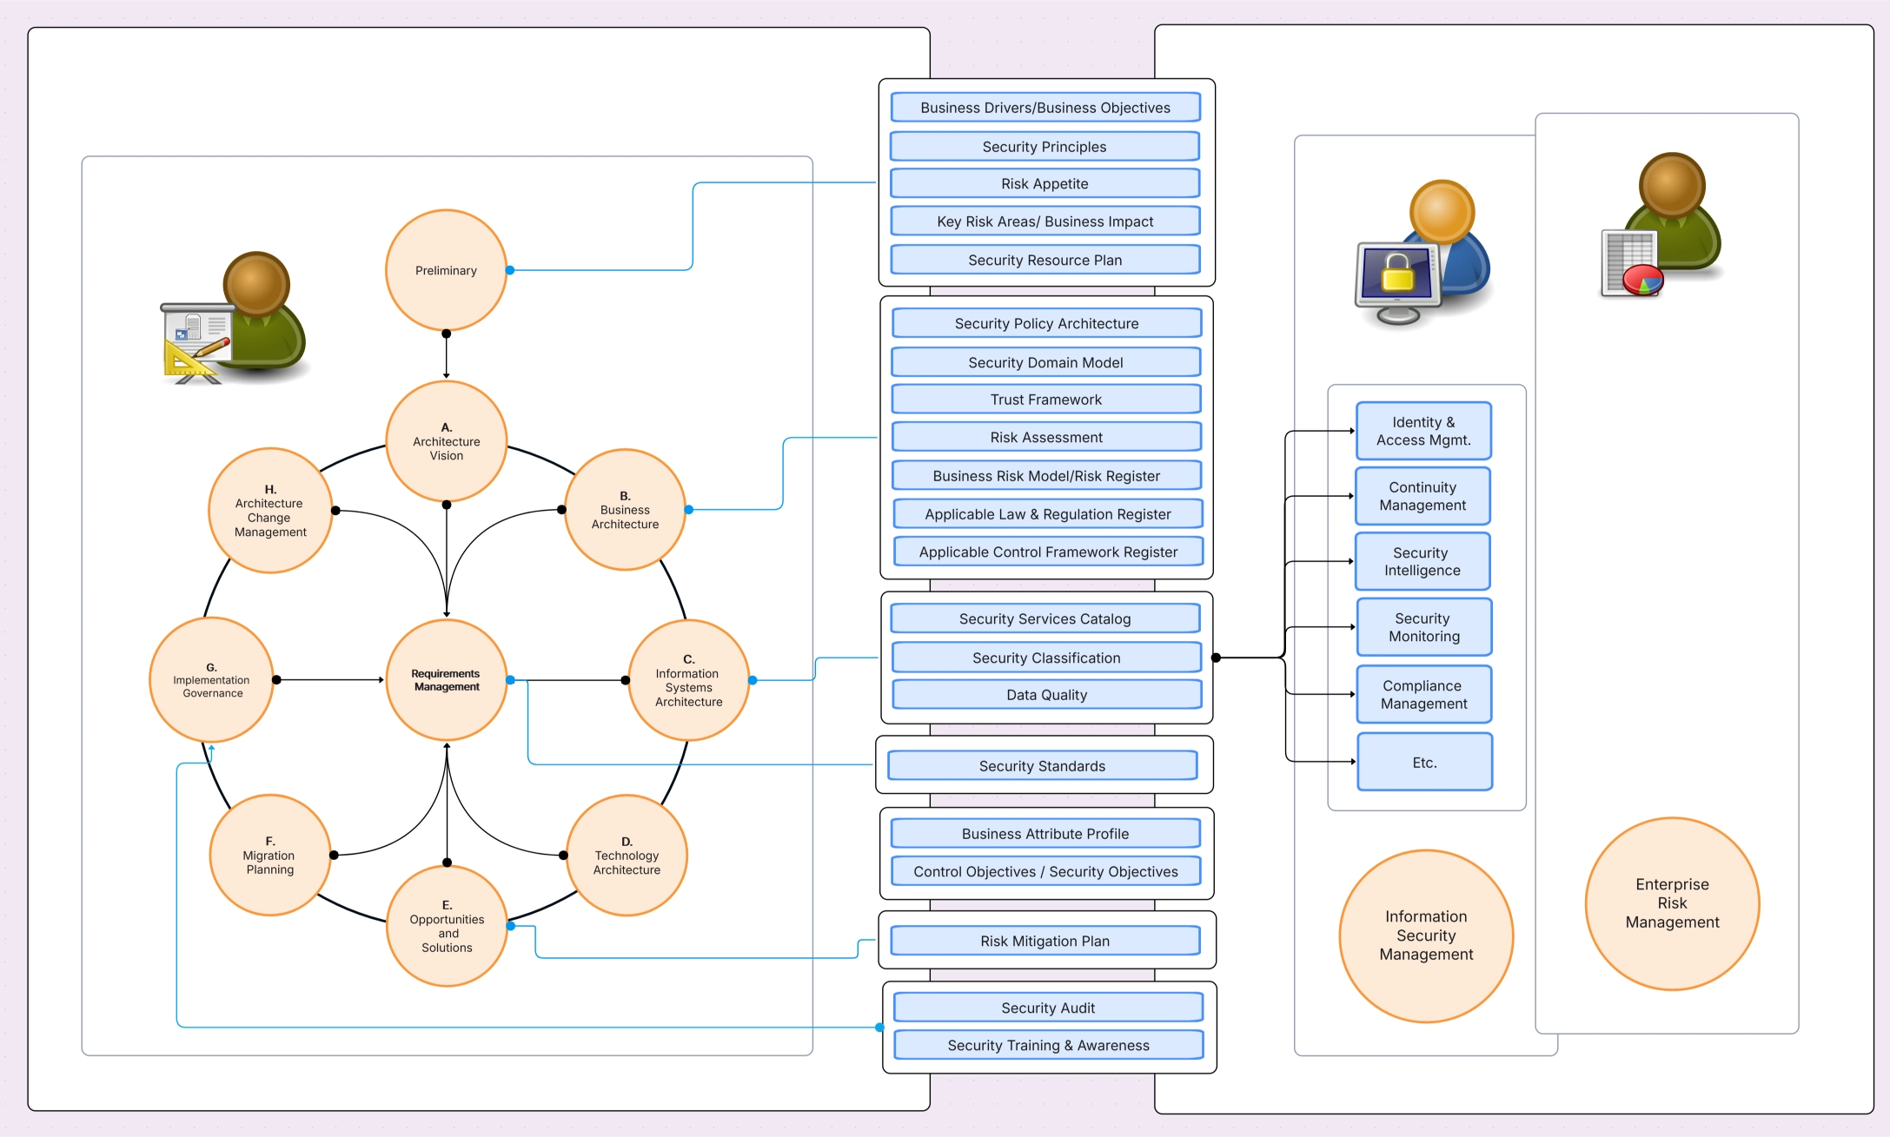
Task: Click the Compliance Management box
Action: 1422,694
